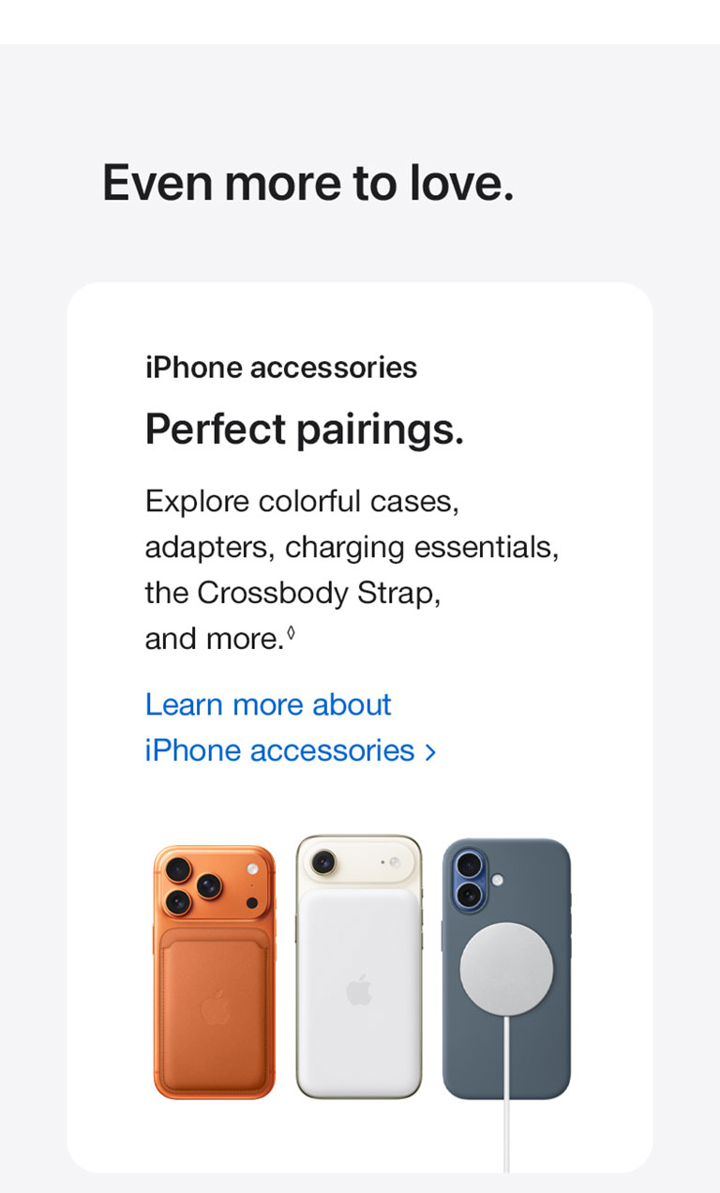Viewport: 720px width, 1193px height.
Task: Click the round MagSafe charger disc
Action: (x=507, y=968)
